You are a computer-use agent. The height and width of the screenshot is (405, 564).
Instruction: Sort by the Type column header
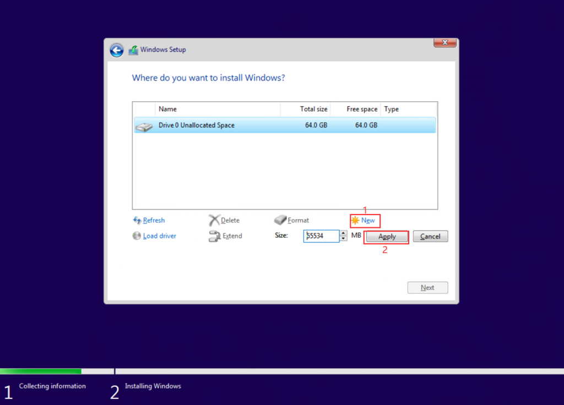click(409, 109)
